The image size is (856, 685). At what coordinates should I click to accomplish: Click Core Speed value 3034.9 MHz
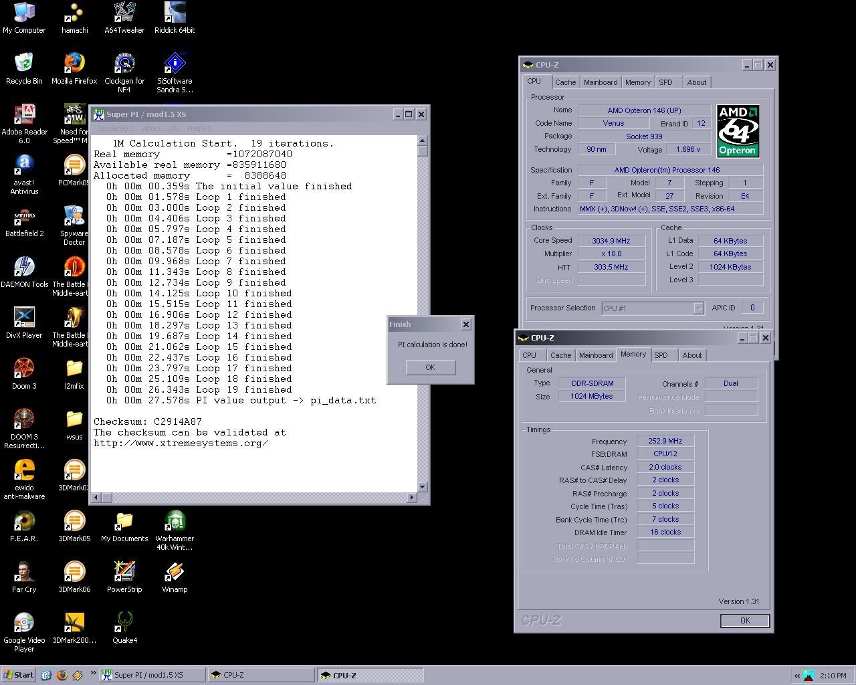click(611, 241)
